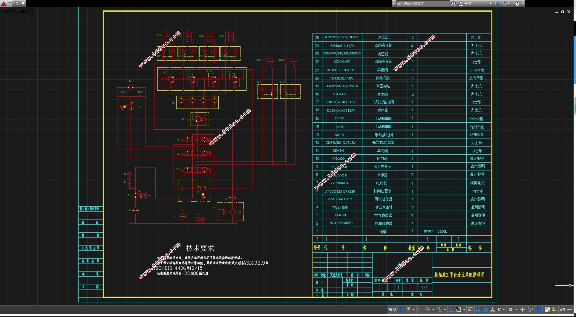Screen dimensions: 576x317
Task: Click the isolate objects shapes icon
Action: click(530, 310)
